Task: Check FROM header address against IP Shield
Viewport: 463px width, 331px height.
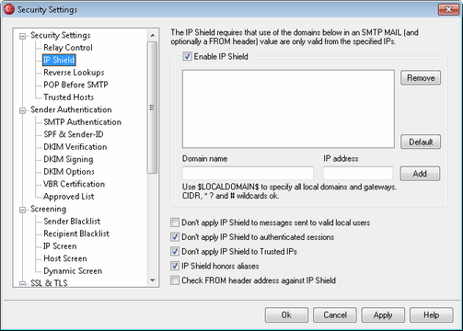Action: [x=175, y=280]
